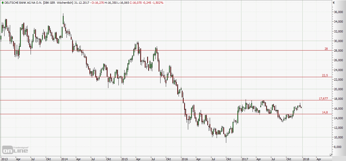Screen dimensions: 346x161
Task: Click the closing price C:16,070 in header
Action: [135, 2]
